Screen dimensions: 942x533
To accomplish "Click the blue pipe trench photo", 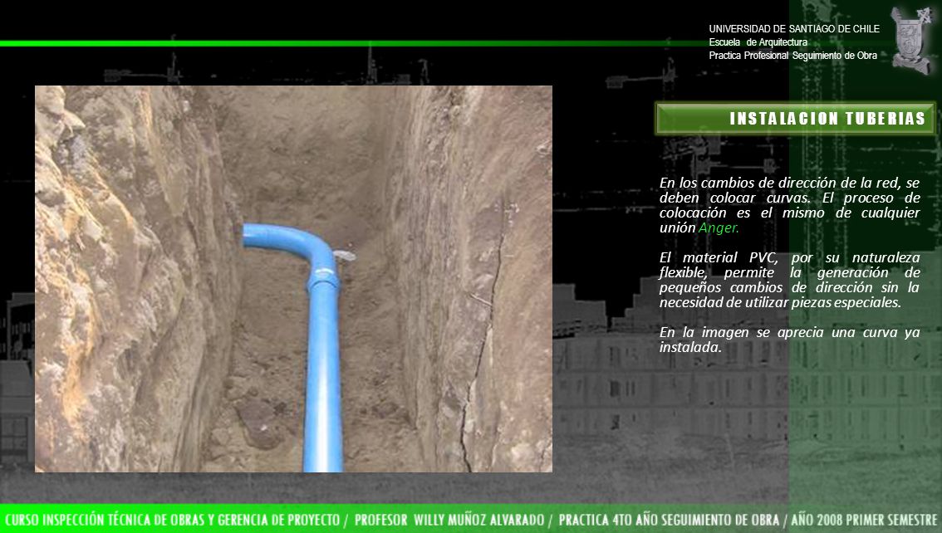I will pos(293,278).
